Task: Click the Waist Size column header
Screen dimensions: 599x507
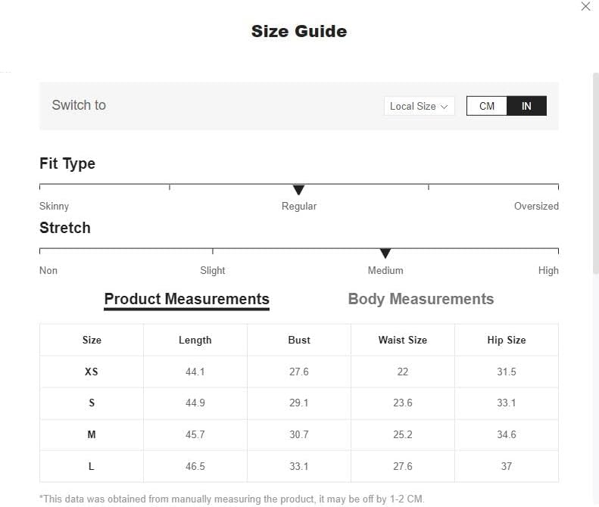Action: pyautogui.click(x=403, y=340)
